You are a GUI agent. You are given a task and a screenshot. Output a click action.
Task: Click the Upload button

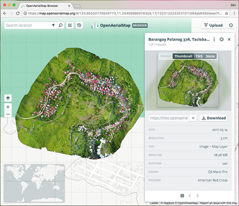point(213,25)
